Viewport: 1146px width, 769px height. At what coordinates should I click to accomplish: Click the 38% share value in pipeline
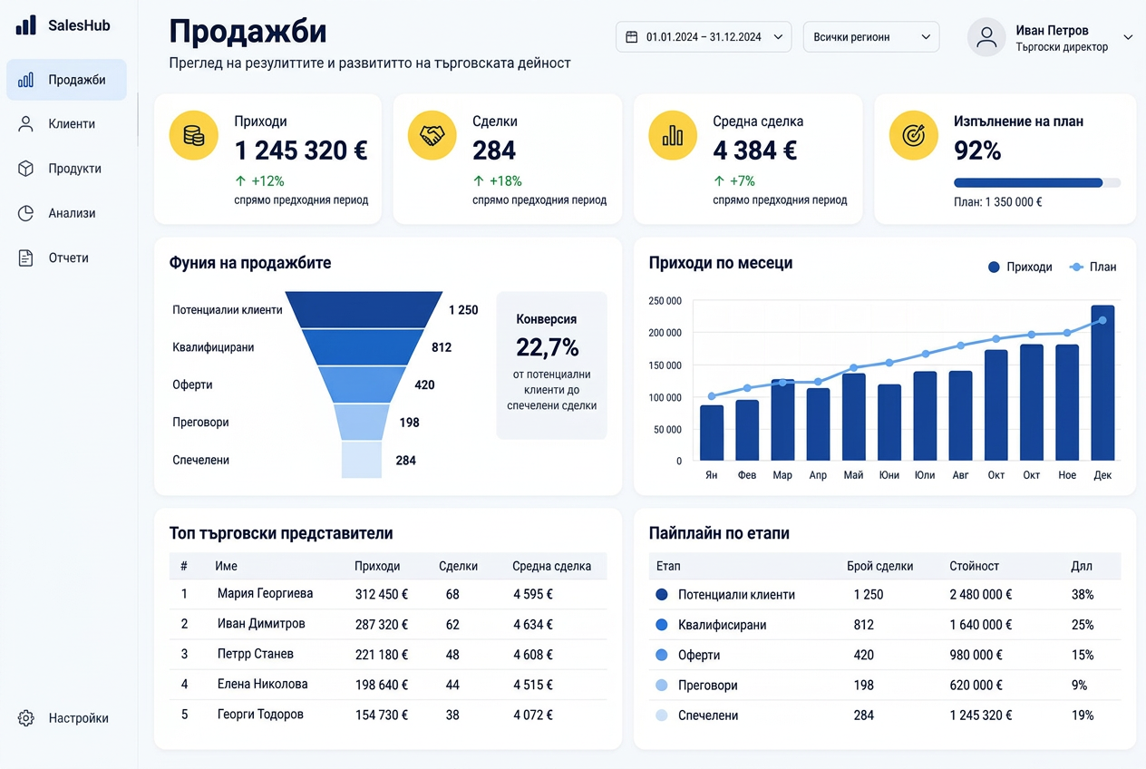click(1083, 595)
